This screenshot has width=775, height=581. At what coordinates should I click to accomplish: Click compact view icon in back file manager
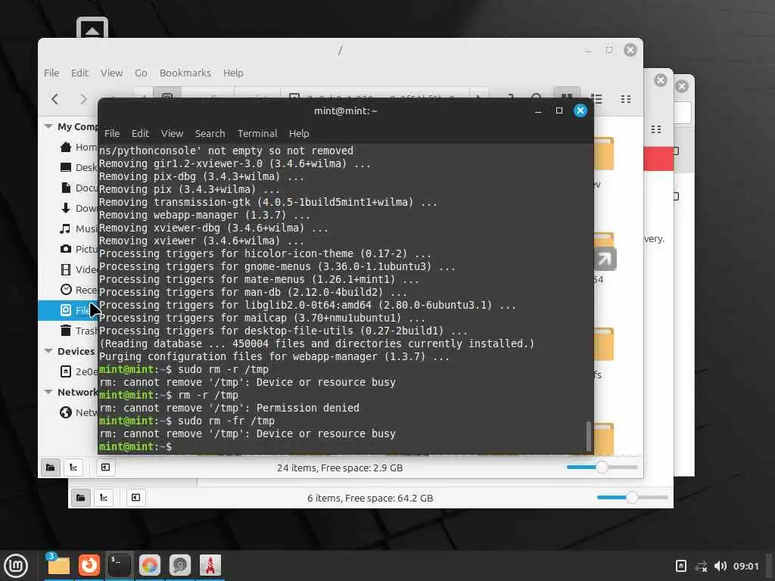(x=656, y=129)
